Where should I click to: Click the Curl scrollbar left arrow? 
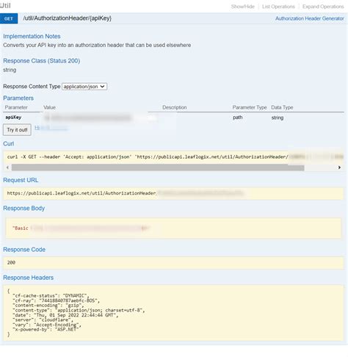click(x=7, y=167)
